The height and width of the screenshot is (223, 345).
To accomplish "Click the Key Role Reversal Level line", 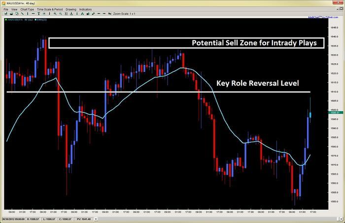I will pyautogui.click(x=148, y=92).
